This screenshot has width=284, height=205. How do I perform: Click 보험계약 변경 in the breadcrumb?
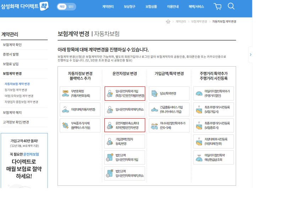pos(199,22)
